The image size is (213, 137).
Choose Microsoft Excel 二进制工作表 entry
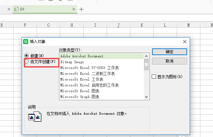101,73
